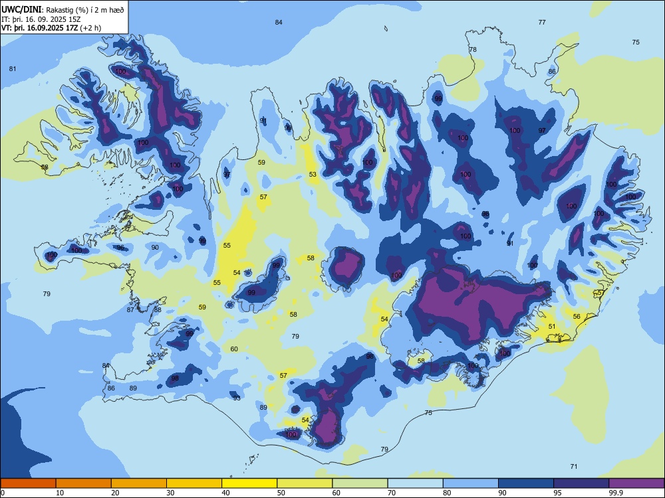Image resolution: width=665 pixels, height=498 pixels.
Task: Click the legend tick label '50'
Action: (281, 493)
